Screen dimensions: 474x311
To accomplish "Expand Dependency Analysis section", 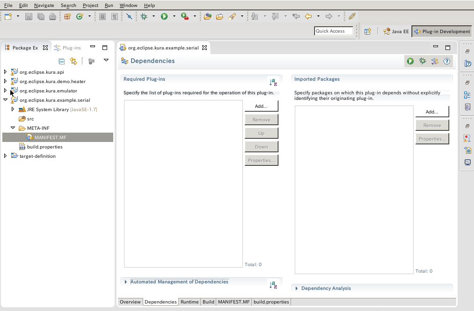I will point(297,289).
